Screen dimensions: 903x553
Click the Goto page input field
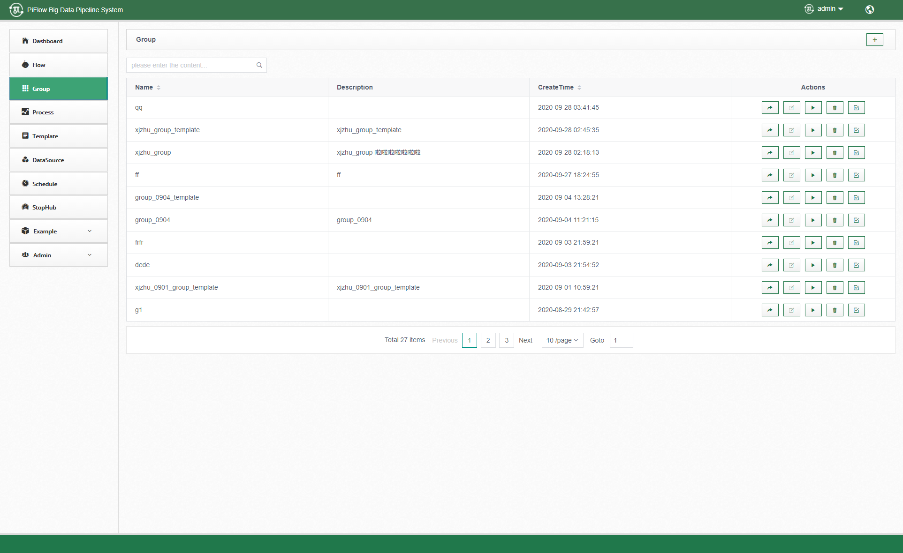(621, 340)
